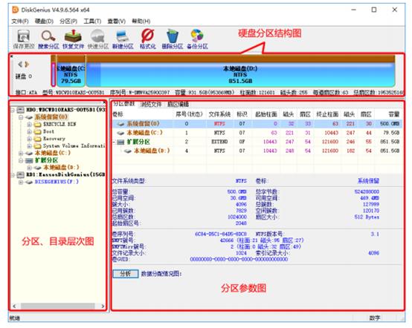The height and width of the screenshot is (328, 412).
Task: Click the HD0 hard disk icon in tree
Action: (x=21, y=110)
